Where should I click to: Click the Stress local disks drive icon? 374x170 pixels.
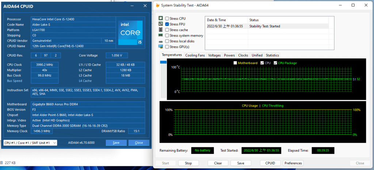[161, 41]
